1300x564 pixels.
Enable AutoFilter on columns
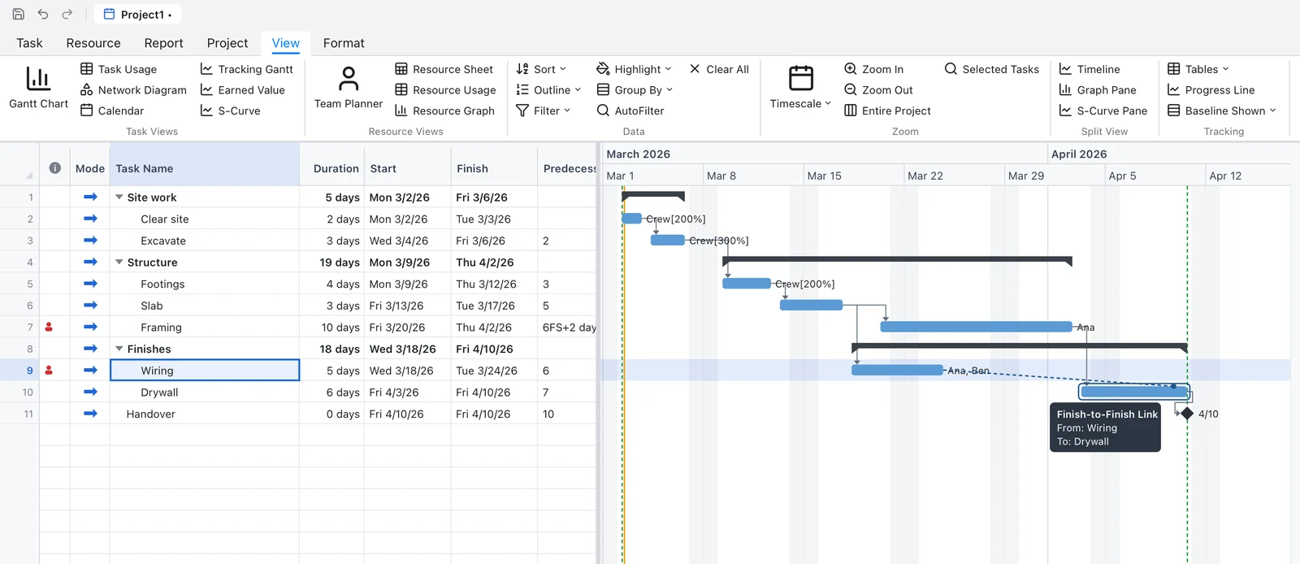[630, 111]
